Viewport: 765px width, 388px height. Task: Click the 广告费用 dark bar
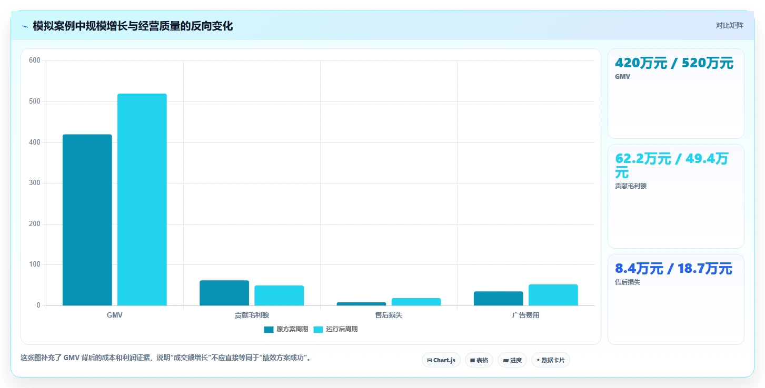(499, 299)
